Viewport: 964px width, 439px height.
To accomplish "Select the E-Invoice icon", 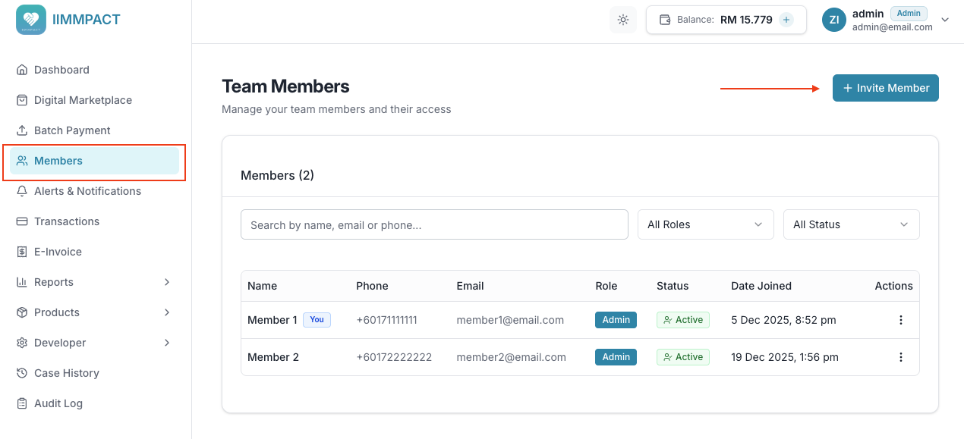I will 23,251.
